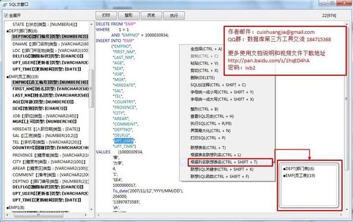Select FIRST_NM【姓名】 tree row
The image size is (353, 222).
51,89
